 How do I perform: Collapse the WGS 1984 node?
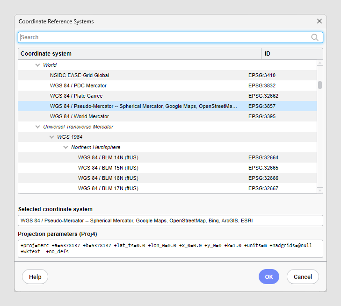pos(51,137)
